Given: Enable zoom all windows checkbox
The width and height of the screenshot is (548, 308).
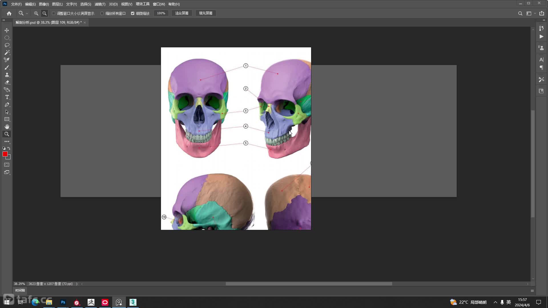Looking at the screenshot, I should 102,13.
